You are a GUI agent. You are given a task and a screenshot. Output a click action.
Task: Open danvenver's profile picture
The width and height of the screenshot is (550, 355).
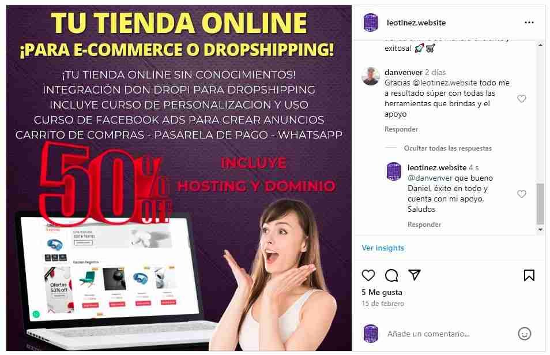371,76
